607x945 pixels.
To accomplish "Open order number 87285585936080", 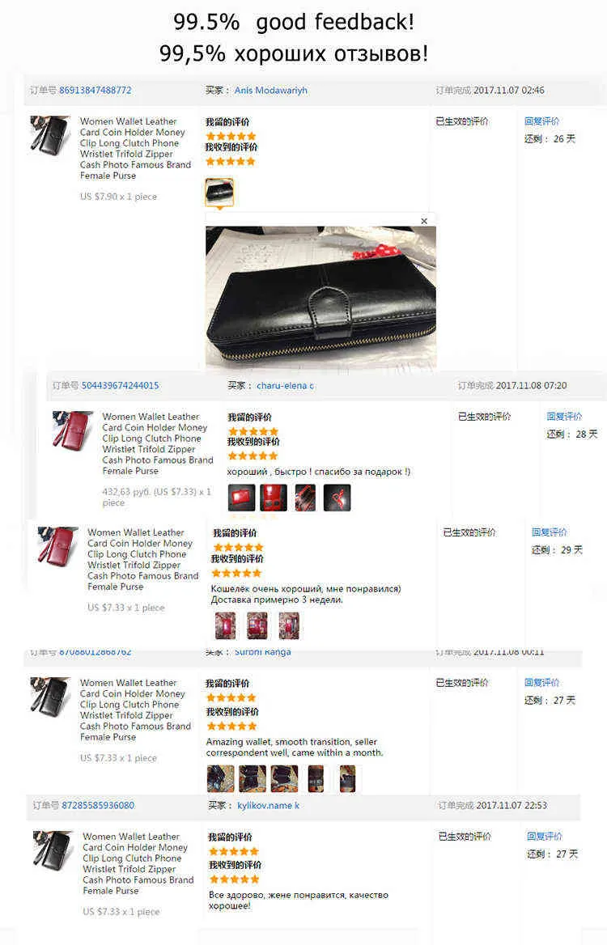I will [x=98, y=806].
